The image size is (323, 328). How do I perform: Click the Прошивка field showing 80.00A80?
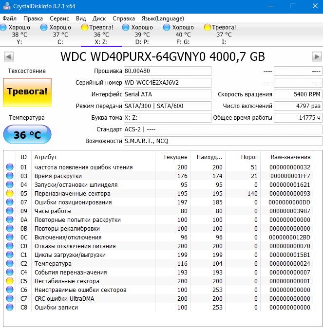[x=168, y=71]
